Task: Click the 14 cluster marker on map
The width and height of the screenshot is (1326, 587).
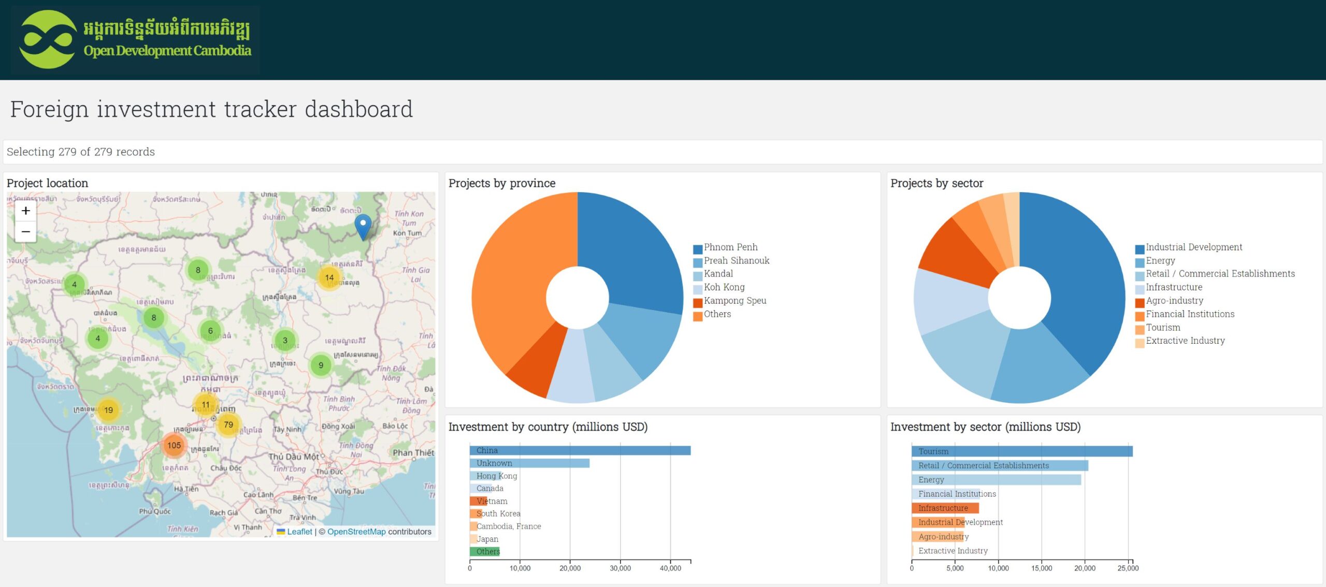Action: tap(329, 277)
